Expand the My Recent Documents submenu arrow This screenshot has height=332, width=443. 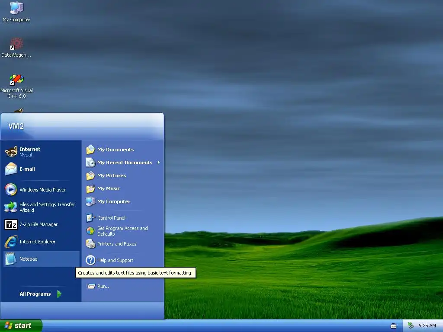pos(159,163)
